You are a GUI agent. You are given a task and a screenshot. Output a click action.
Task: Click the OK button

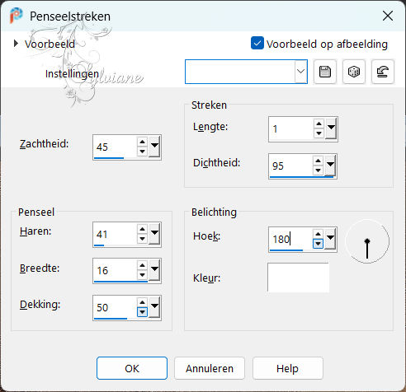(x=132, y=368)
